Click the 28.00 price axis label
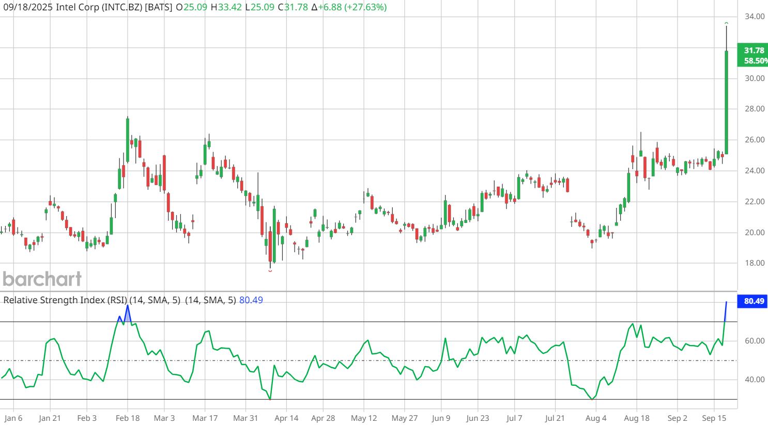Screen dimensions: 768x426 pyautogui.click(x=755, y=109)
